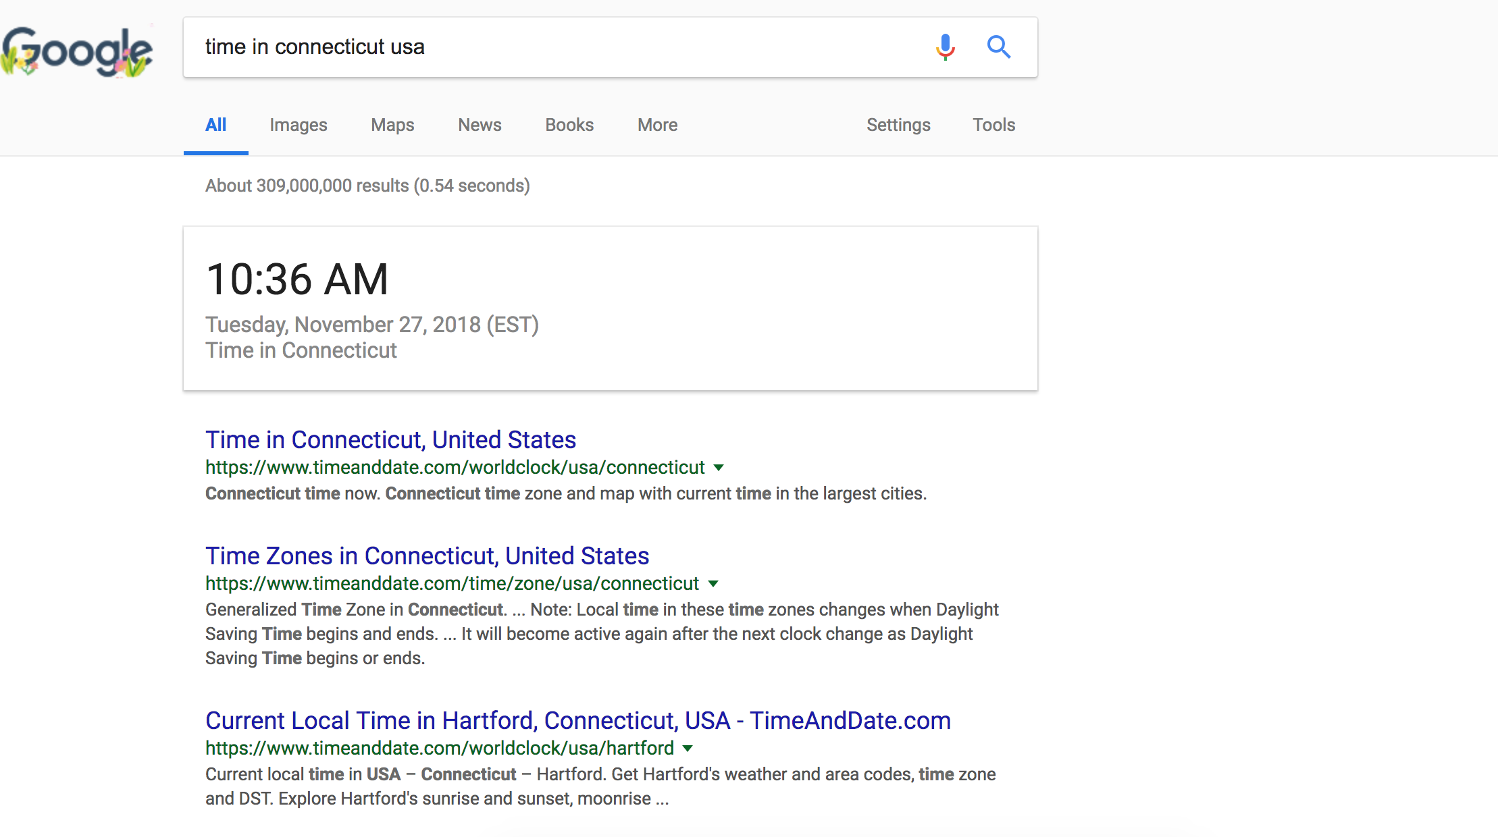This screenshot has width=1498, height=837.
Task: Expand dropdown arrow beside worldclock/usa/connecticut URL
Action: coord(719,468)
